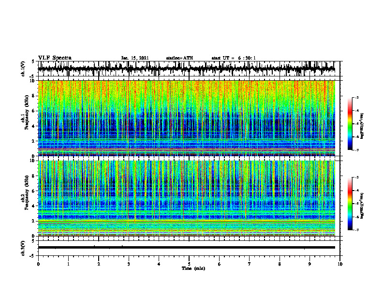Click the ch.1 'Frequency (kHz)' axis label

[x=27, y=113]
